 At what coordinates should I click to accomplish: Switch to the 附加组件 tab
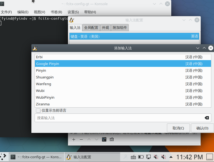(120, 28)
